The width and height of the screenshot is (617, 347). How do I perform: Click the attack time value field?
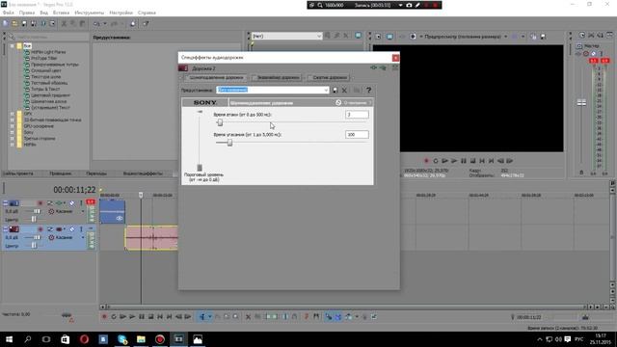pyautogui.click(x=357, y=115)
